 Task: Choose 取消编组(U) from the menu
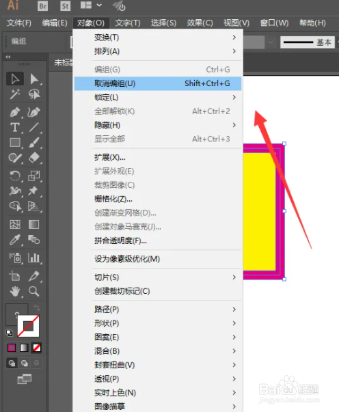[x=157, y=83]
